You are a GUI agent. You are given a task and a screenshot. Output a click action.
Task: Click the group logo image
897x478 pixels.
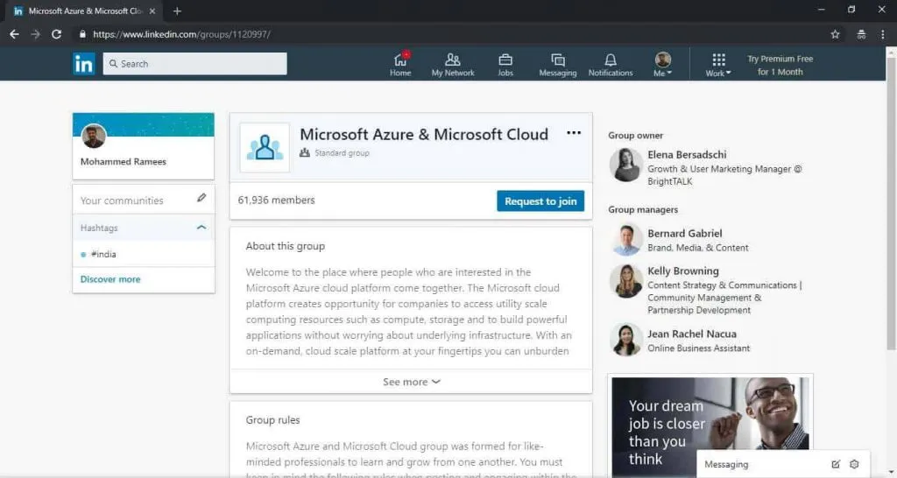[265, 148]
